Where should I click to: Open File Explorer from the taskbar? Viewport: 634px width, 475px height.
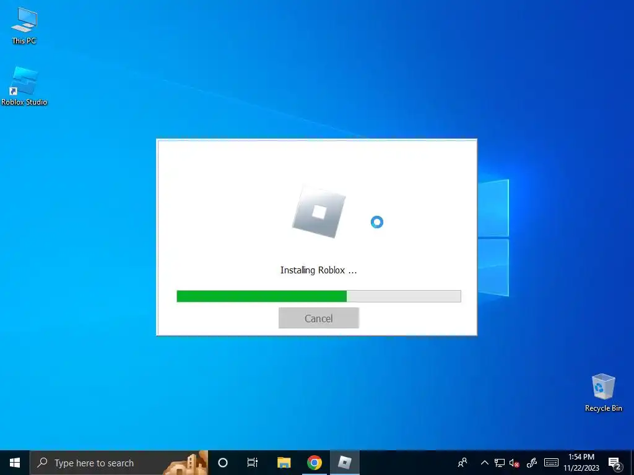click(284, 463)
